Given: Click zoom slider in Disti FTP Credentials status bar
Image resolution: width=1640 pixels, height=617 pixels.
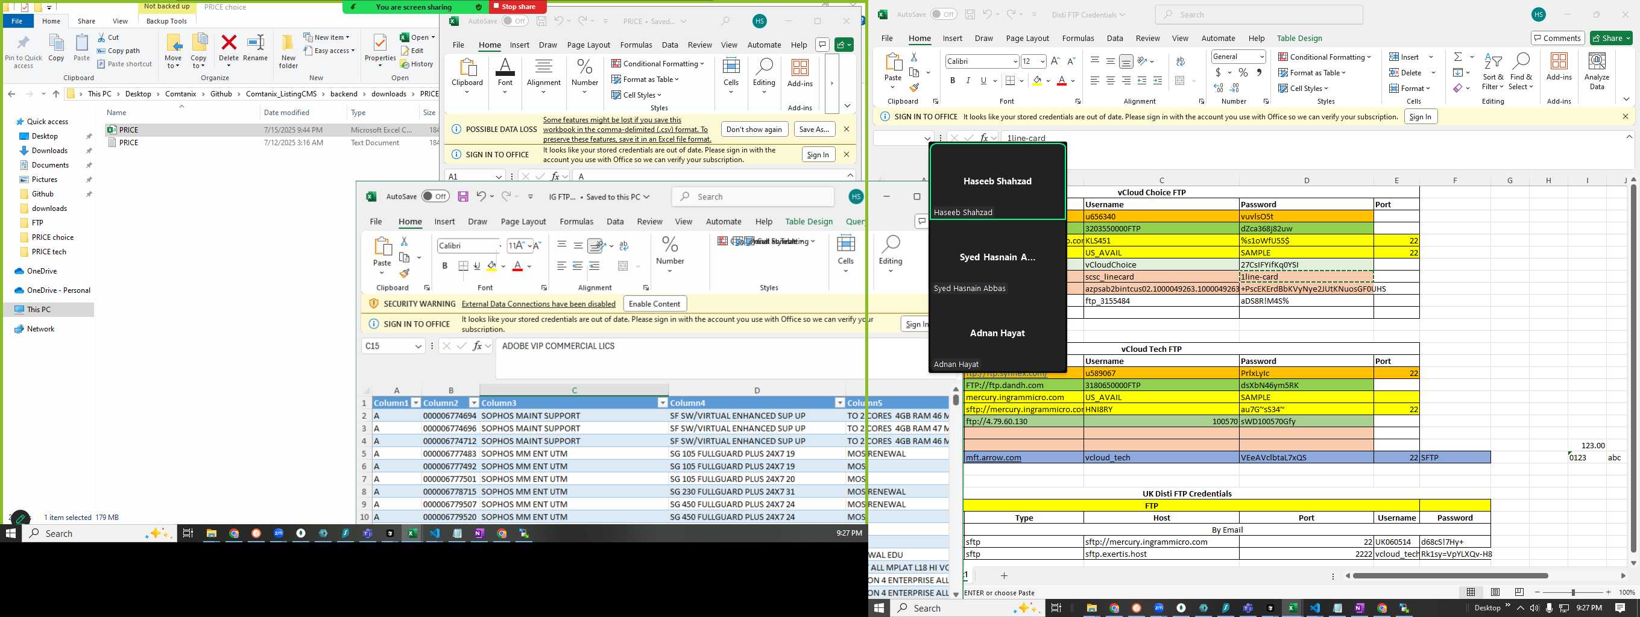Looking at the screenshot, I should 1572,592.
